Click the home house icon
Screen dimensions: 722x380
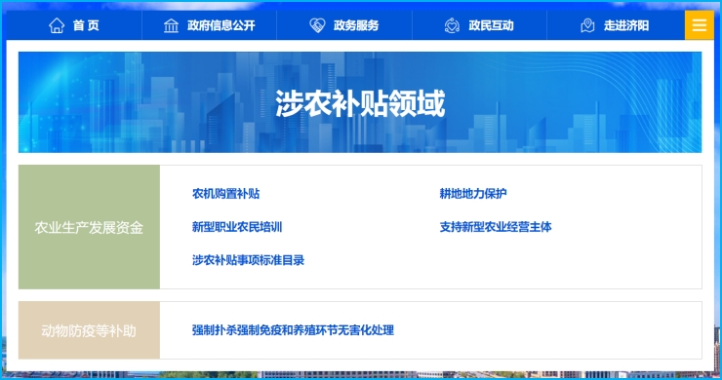tap(57, 25)
